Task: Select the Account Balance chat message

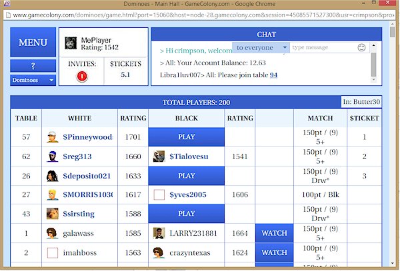Action: (x=213, y=63)
